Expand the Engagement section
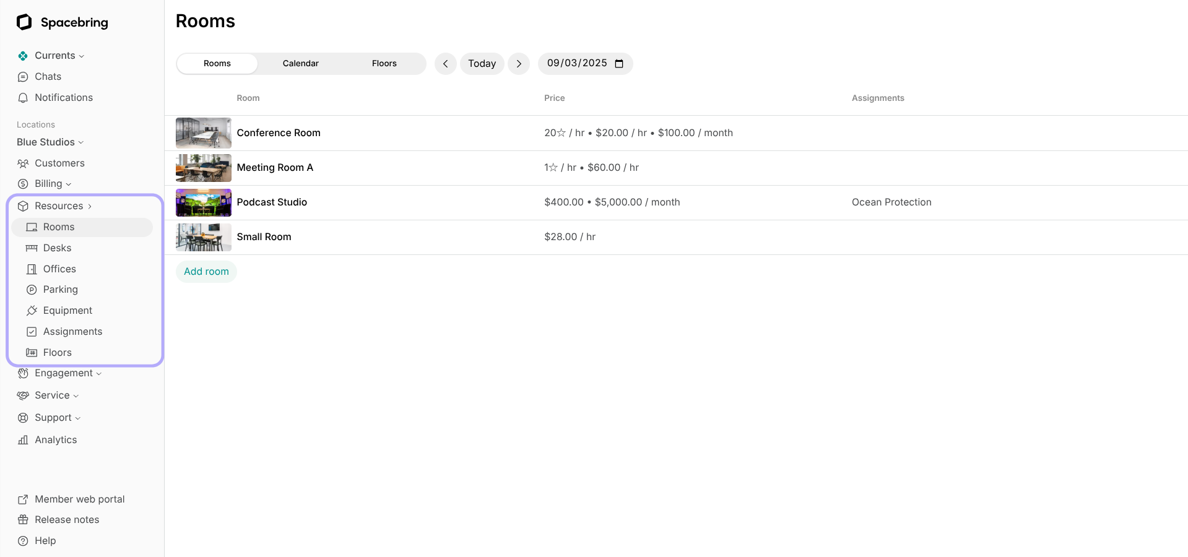The image size is (1188, 557). point(68,373)
